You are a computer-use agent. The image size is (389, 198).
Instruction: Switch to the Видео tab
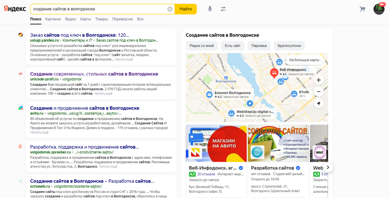coord(70,19)
